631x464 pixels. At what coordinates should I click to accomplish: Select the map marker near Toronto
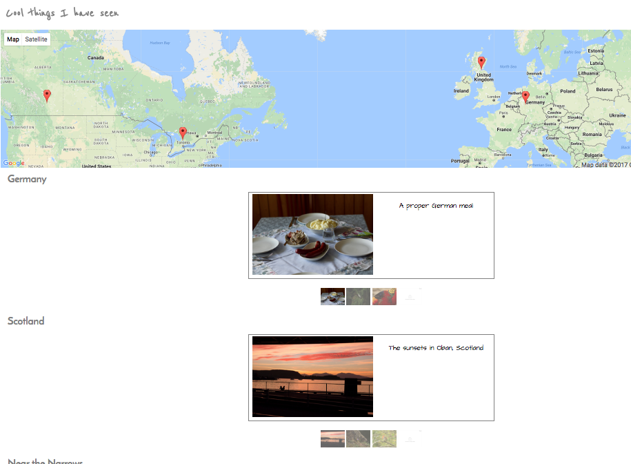183,132
